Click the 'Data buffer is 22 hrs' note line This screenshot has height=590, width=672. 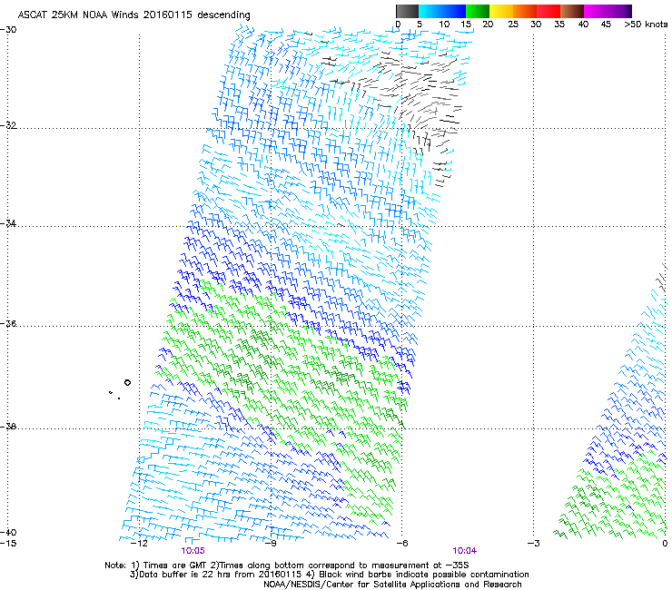tap(329, 575)
